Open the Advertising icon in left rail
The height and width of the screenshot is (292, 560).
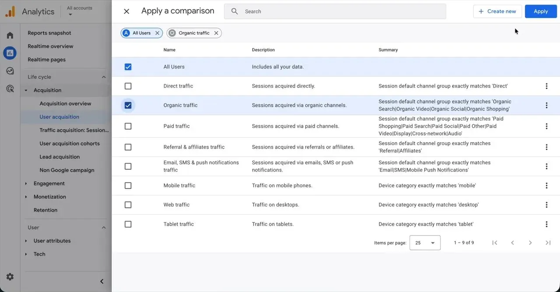coord(10,89)
